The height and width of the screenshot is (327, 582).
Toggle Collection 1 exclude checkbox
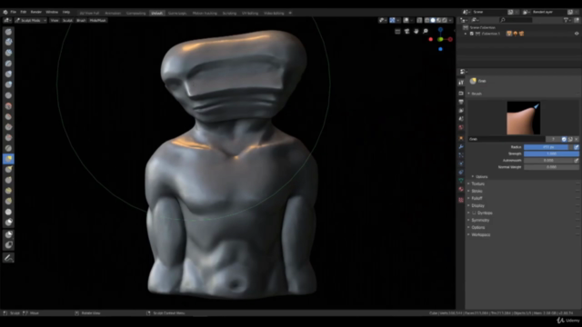tap(472, 34)
